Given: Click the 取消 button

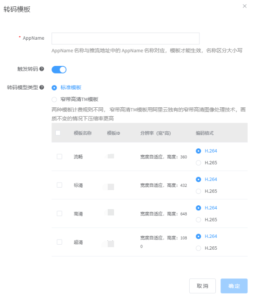Looking at the screenshot, I should coord(202,286).
